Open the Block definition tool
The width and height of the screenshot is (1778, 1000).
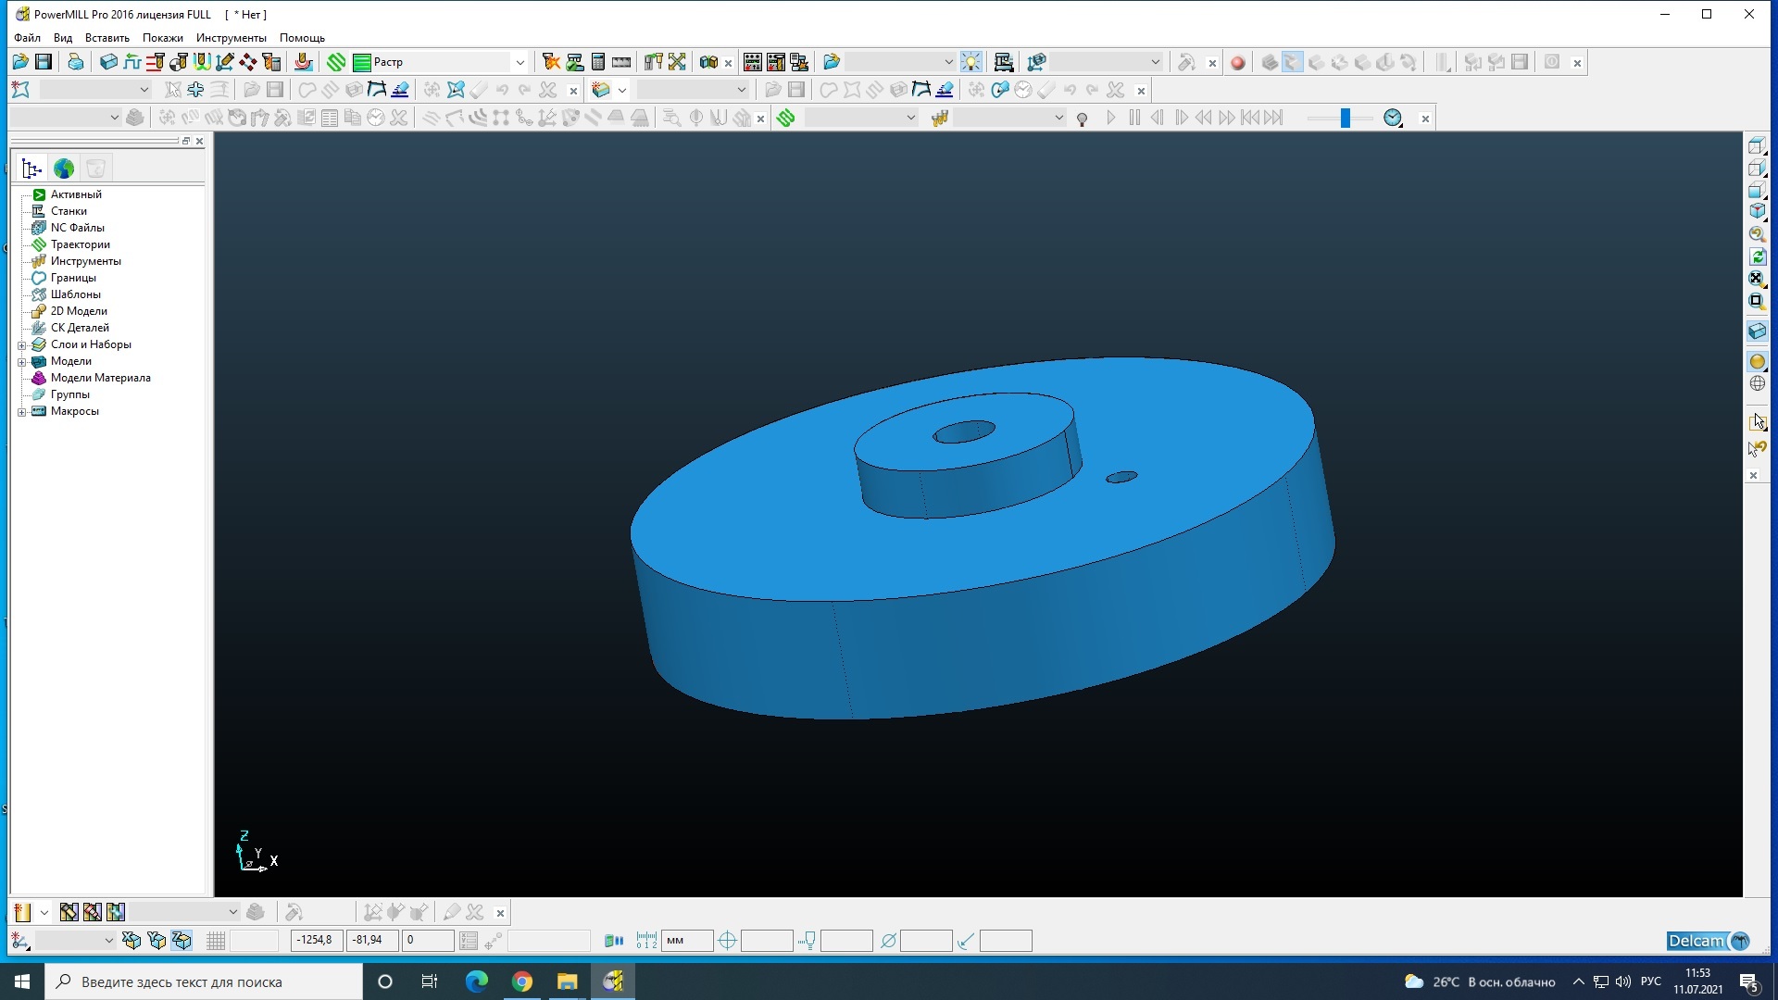(108, 62)
